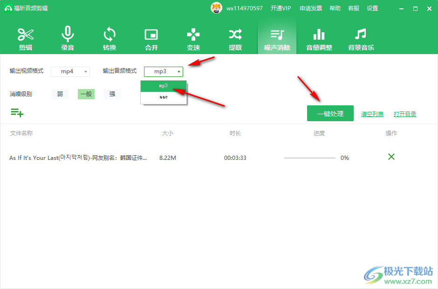Choose aac from the audio format list
This screenshot has height=289, width=438.
pos(164,97)
